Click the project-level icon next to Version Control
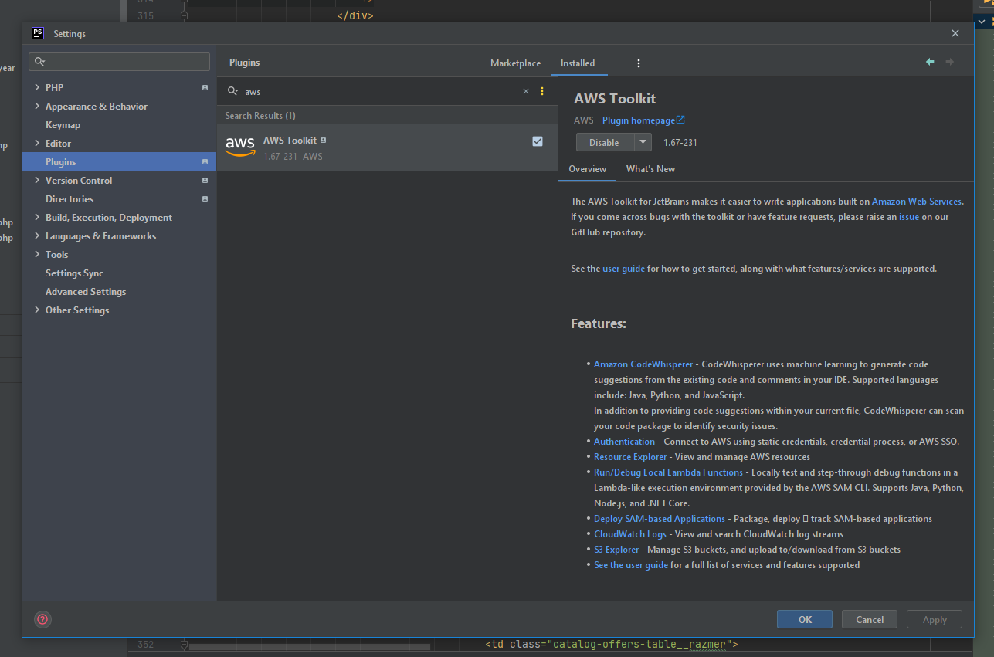 205,181
